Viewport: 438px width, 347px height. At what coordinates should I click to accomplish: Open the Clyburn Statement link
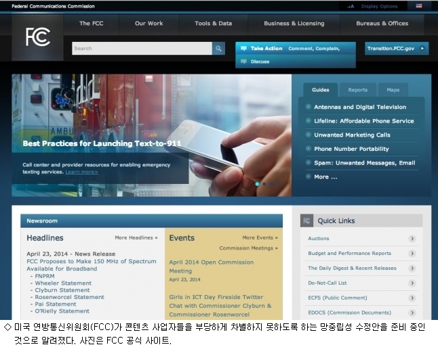(62, 290)
